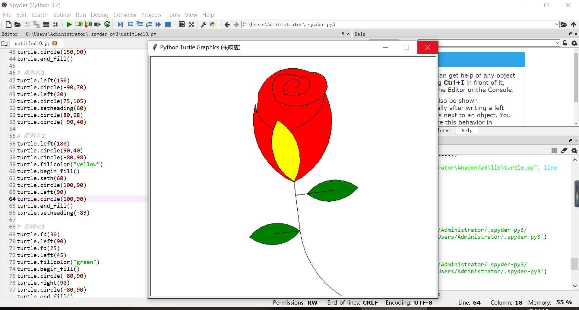
Task: Maximize current pane icon
Action: tap(182, 24)
